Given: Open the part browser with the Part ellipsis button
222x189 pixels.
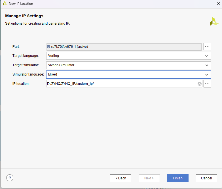Looking at the screenshot, I should tap(207, 47).
